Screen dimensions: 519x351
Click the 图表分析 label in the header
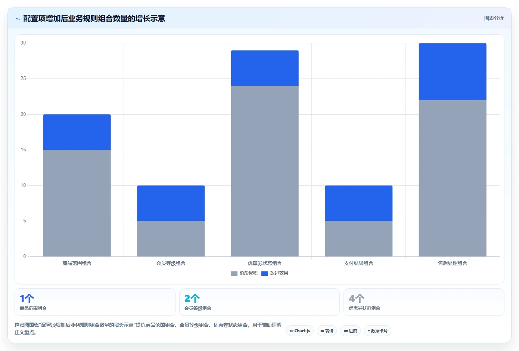point(494,18)
